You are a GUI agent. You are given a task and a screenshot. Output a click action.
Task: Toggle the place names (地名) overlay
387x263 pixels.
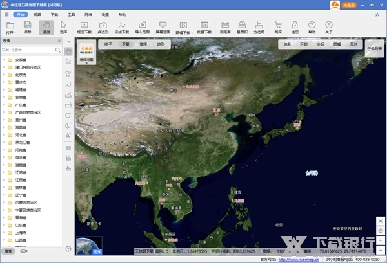[287, 45]
